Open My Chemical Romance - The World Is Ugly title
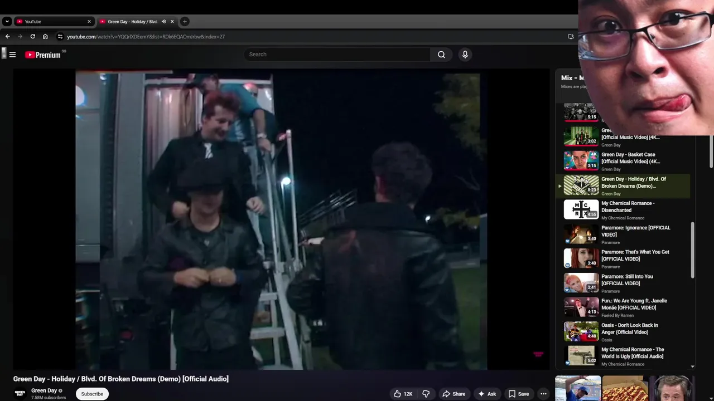 click(633, 353)
